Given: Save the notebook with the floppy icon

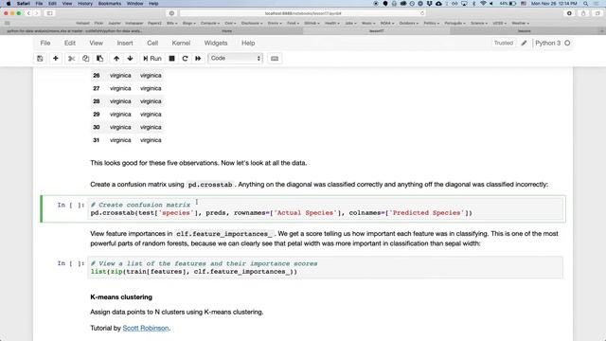Looking at the screenshot, I should tap(40, 59).
